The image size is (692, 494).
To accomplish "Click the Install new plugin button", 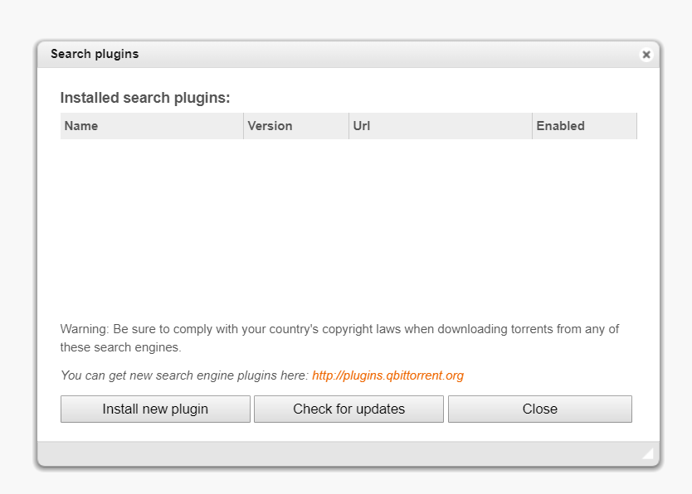I will click(155, 409).
